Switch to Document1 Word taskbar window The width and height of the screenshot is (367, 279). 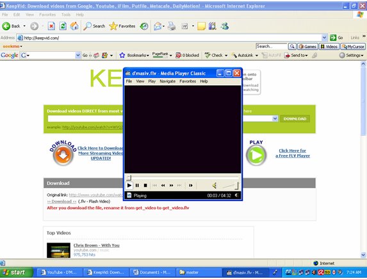tap(152, 273)
